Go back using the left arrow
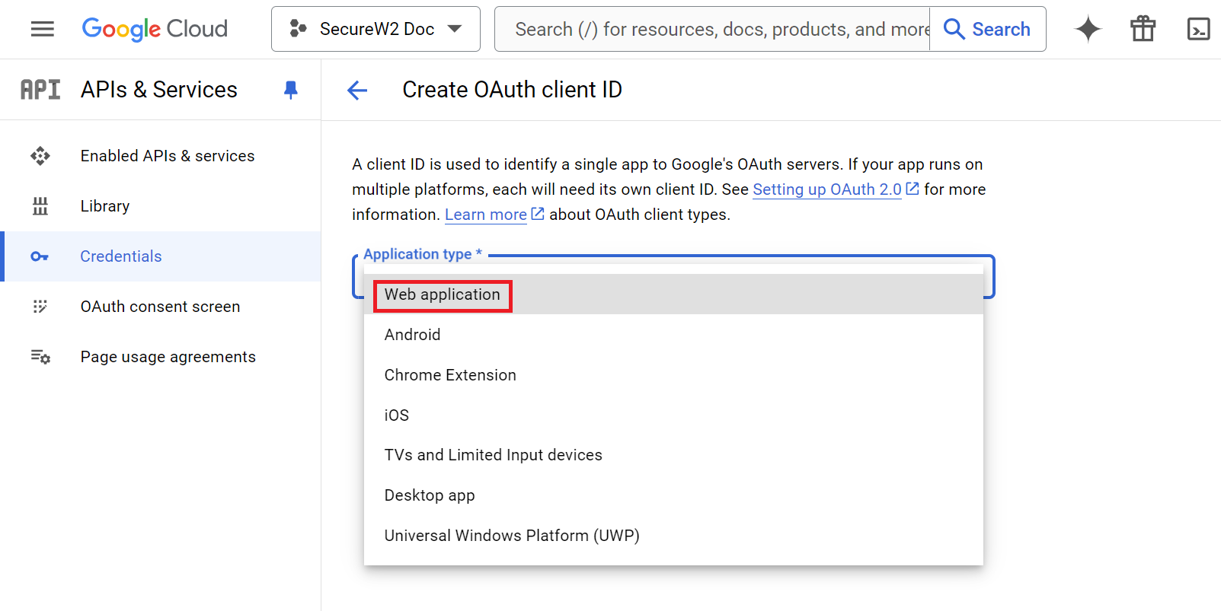 click(357, 91)
